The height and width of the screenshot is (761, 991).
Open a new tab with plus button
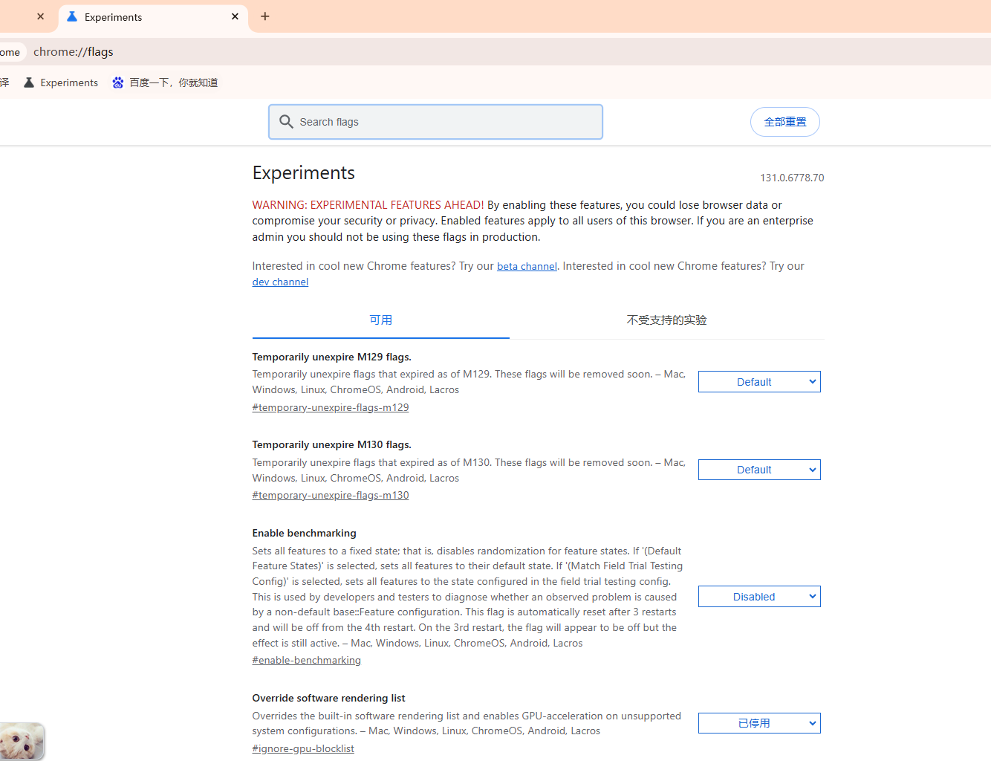[265, 16]
